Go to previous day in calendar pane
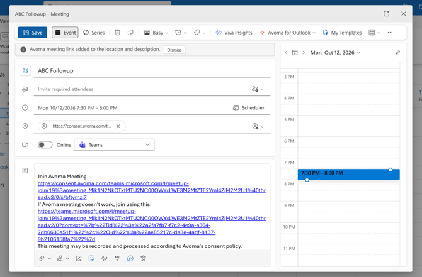This screenshot has height=277, width=422. pos(286,52)
